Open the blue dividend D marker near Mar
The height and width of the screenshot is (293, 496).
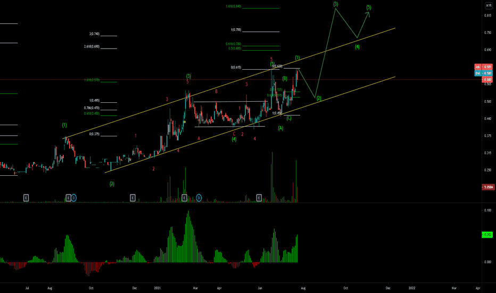199,198
